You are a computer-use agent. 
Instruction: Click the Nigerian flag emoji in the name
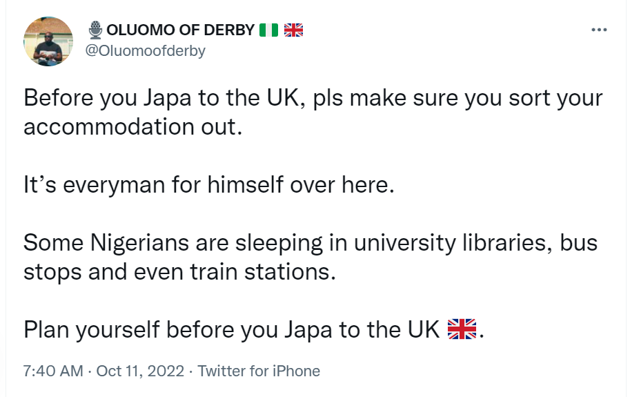point(268,30)
